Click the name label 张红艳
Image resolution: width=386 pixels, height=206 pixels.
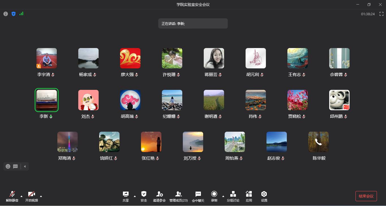[148, 158]
